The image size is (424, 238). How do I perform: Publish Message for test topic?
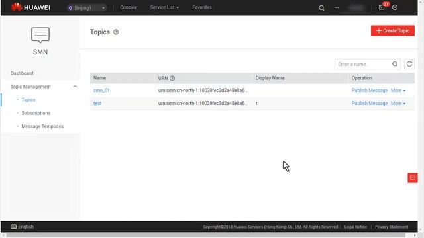370,104
